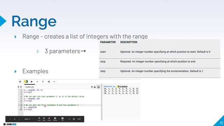Toggle fullscreen mode icon
224x126 pixels.
69,119
